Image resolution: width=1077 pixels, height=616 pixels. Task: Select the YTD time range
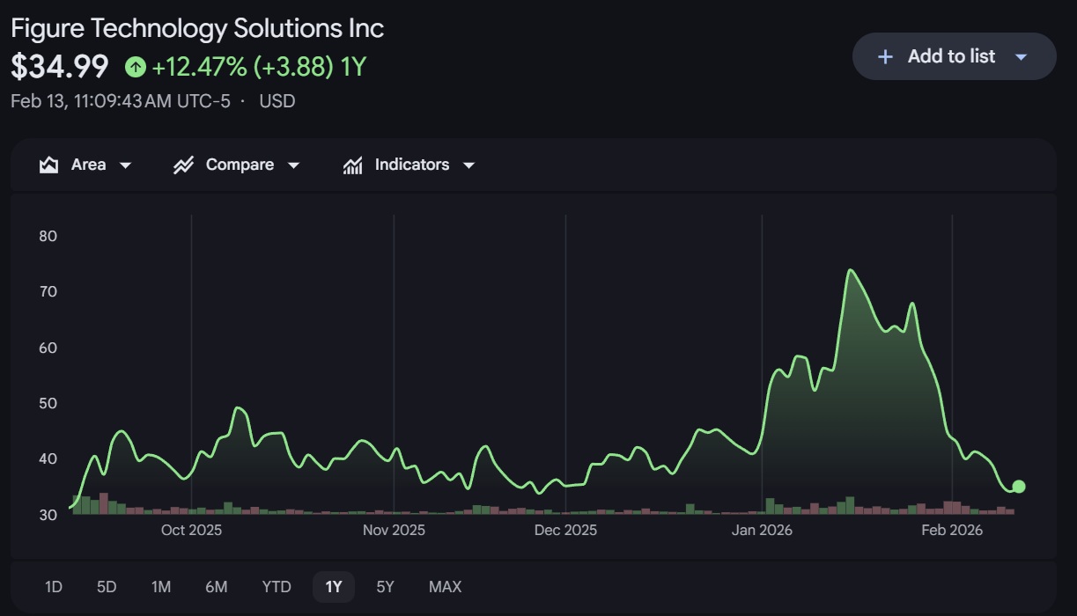(x=276, y=587)
